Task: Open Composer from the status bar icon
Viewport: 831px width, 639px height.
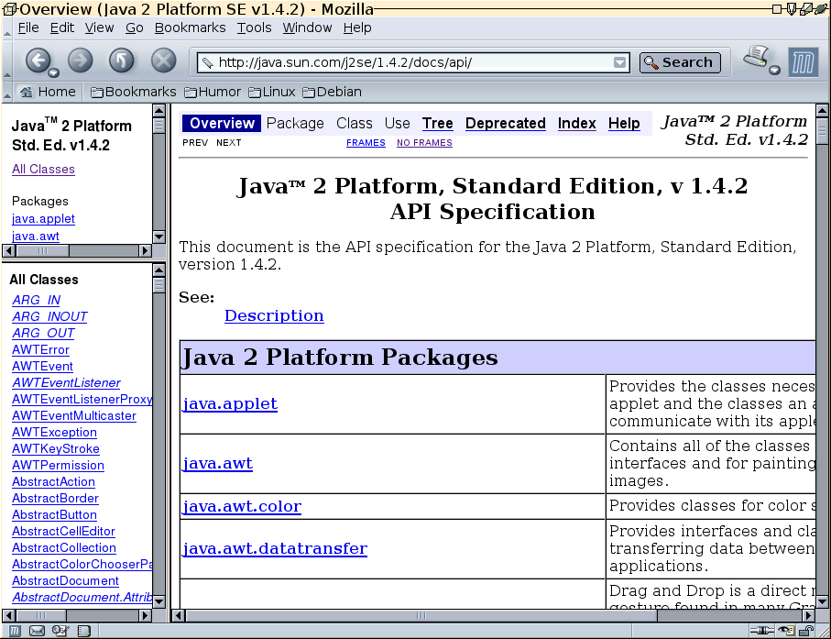Action: (x=60, y=631)
